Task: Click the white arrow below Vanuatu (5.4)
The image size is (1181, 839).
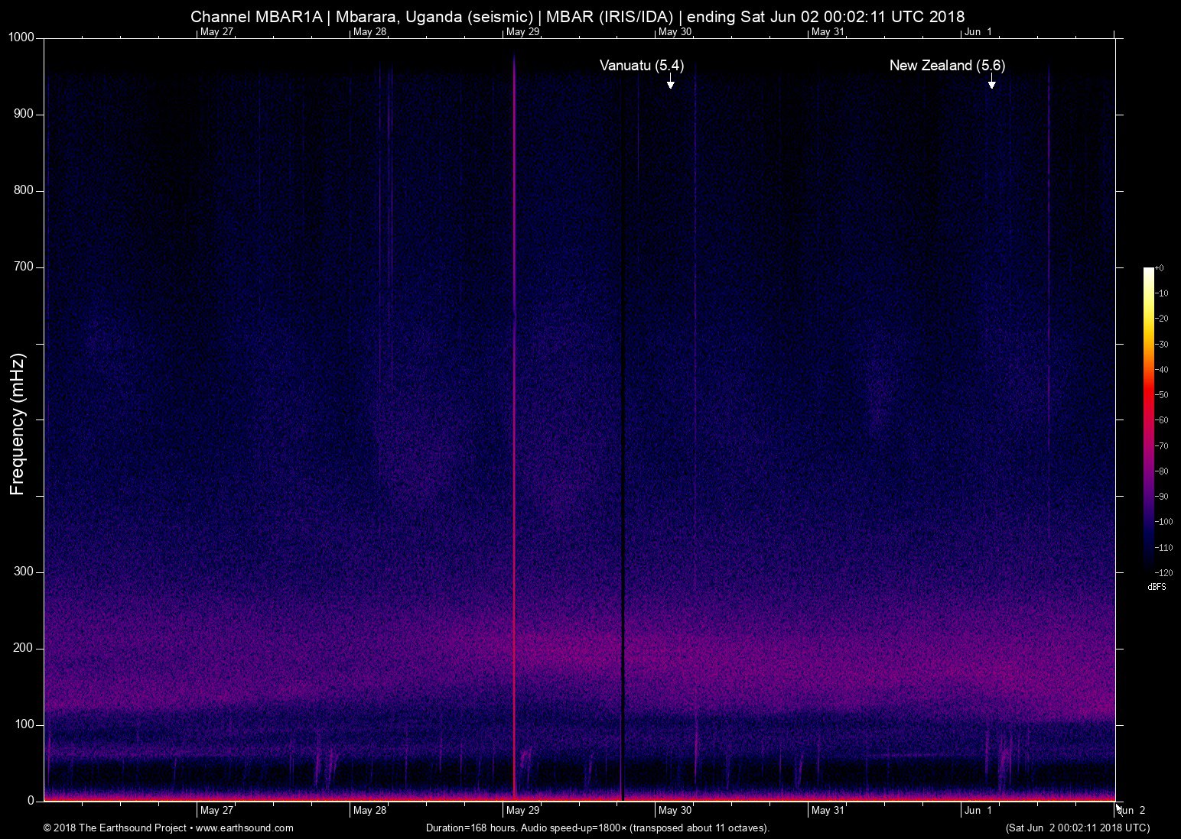Action: pyautogui.click(x=670, y=82)
